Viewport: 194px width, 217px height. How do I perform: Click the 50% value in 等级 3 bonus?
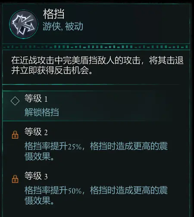point(75,191)
